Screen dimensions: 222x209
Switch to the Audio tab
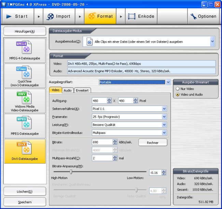pos(68,90)
